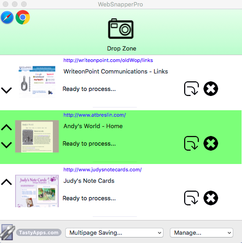Click the Google Chrome icon
This screenshot has height=243, width=242.
[x=23, y=17]
